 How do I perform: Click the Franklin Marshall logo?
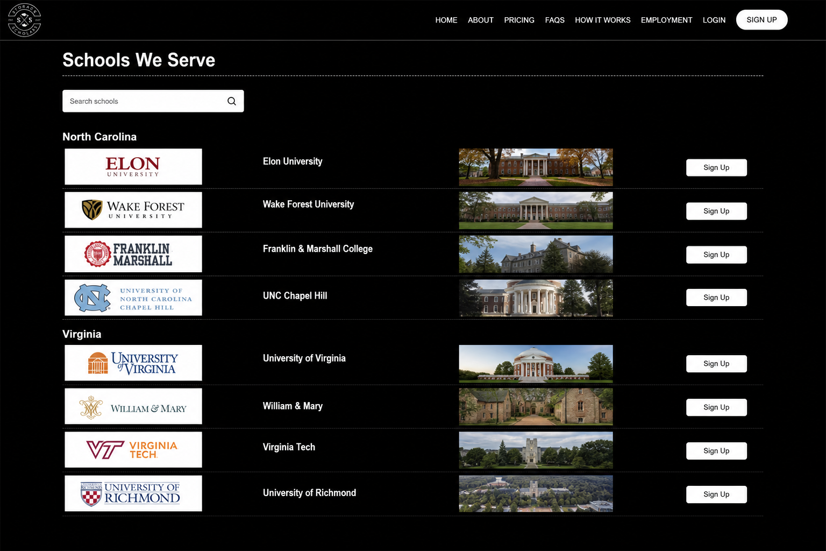click(x=133, y=254)
